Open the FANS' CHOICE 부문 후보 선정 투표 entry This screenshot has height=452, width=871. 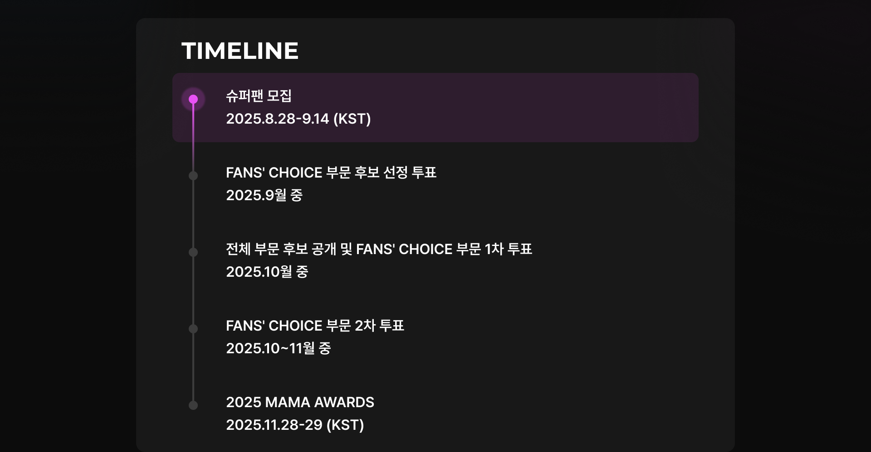coord(331,173)
